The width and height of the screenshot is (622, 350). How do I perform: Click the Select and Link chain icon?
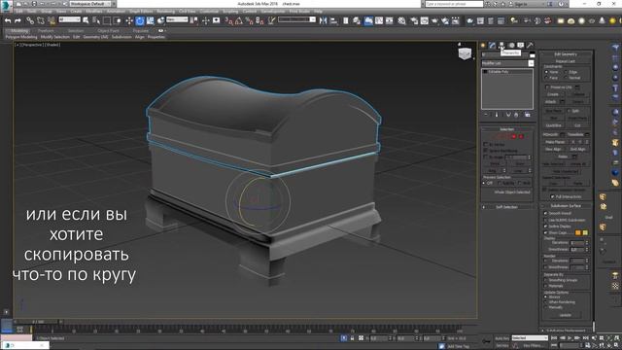pyautogui.click(x=30, y=20)
